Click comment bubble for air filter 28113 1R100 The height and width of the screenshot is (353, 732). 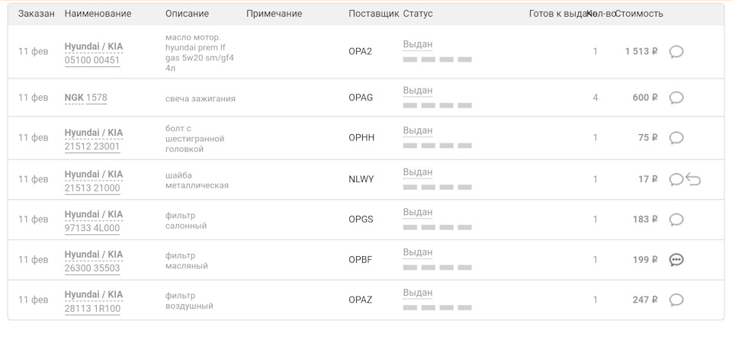pos(676,300)
